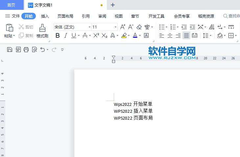Apply yellow highlight color
The height and width of the screenshot is (157, 240).
pos(124,35)
